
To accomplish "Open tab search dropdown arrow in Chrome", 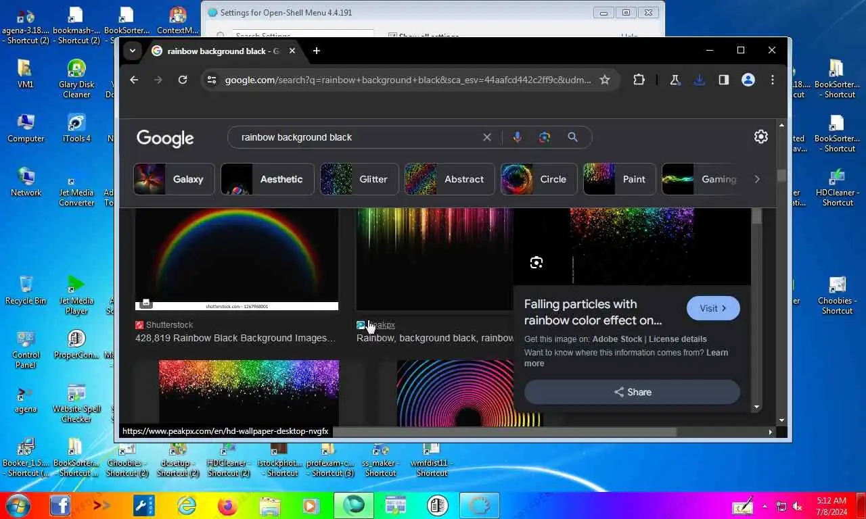I will click(133, 51).
